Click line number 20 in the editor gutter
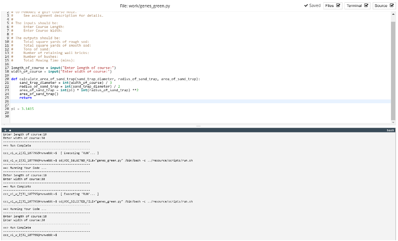The image size is (398, 241). [x=7, y=79]
